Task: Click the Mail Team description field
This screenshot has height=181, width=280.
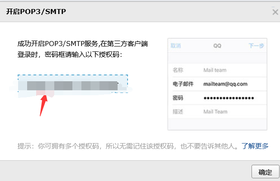Action: tap(215, 111)
